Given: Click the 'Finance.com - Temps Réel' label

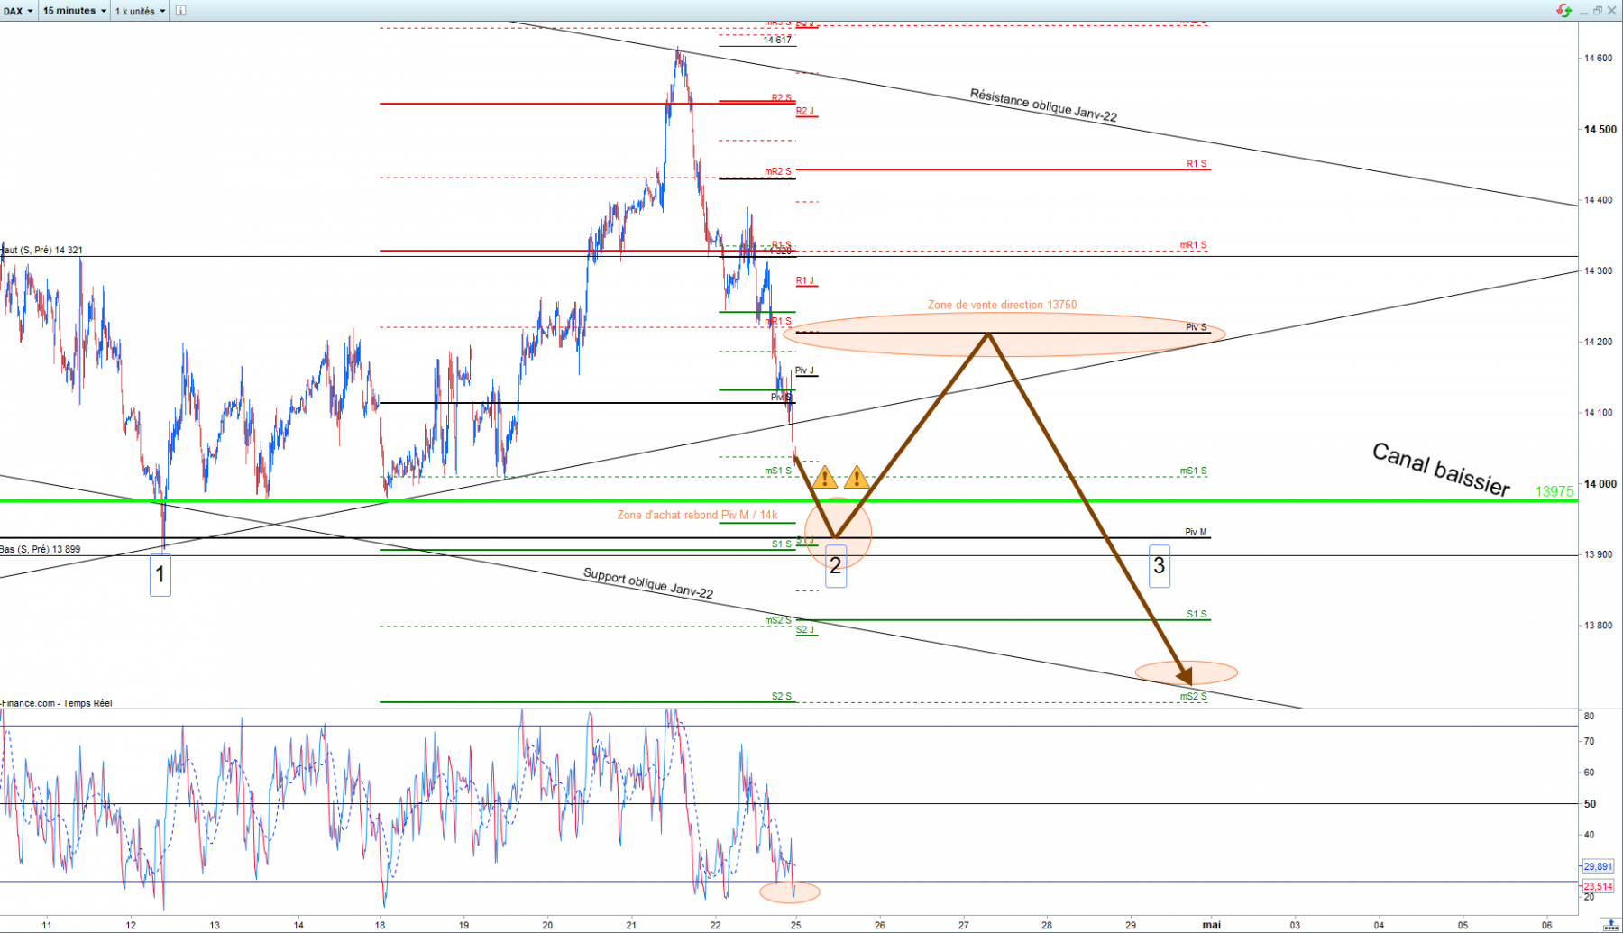Looking at the screenshot, I should pyautogui.click(x=57, y=703).
